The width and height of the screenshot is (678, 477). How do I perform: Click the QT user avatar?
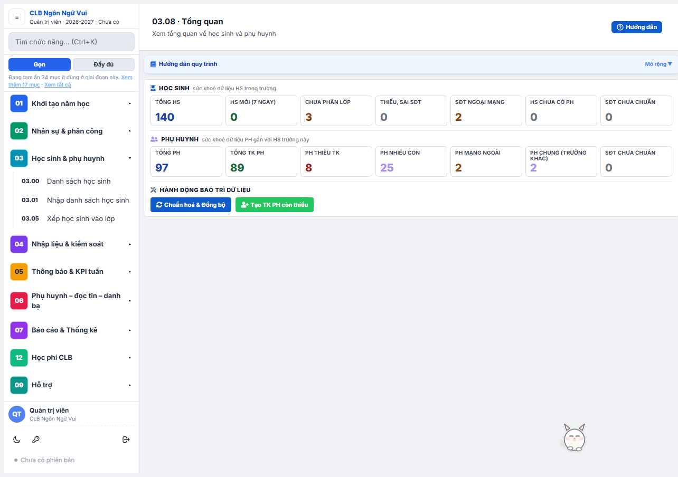pos(17,414)
